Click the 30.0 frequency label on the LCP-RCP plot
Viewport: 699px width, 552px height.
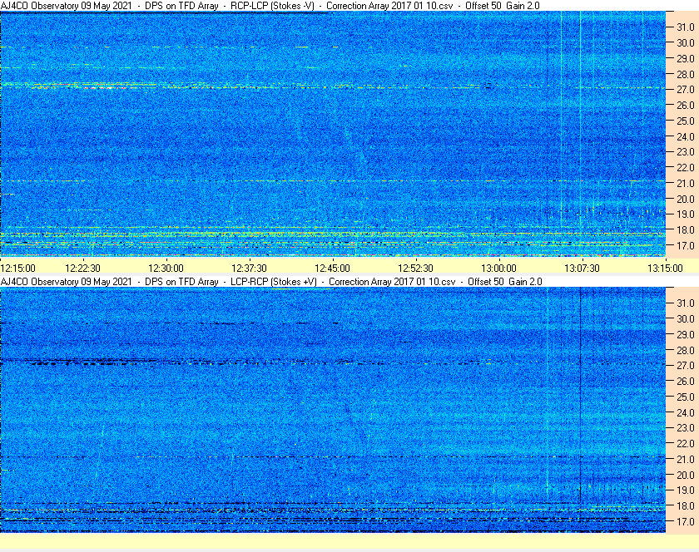[x=686, y=318]
